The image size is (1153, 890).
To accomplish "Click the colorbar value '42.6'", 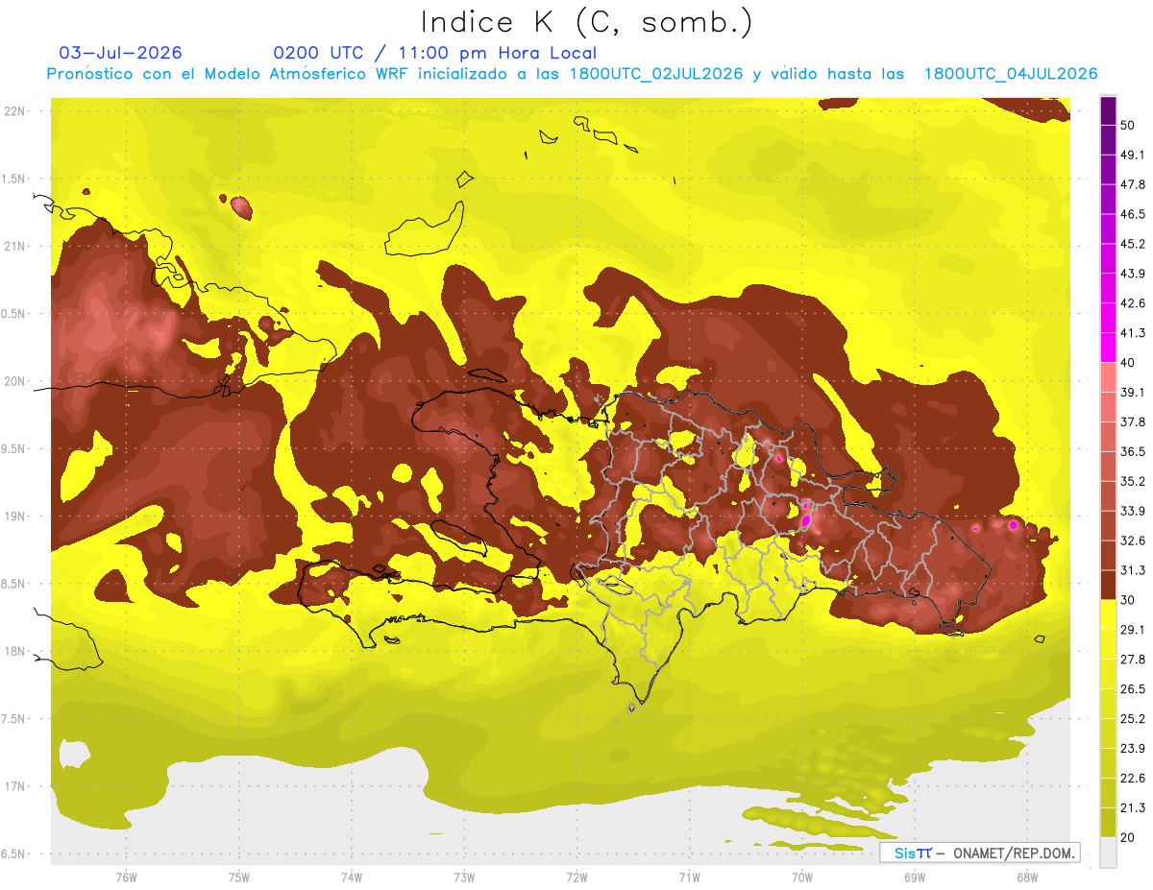I will pyautogui.click(x=1133, y=303).
